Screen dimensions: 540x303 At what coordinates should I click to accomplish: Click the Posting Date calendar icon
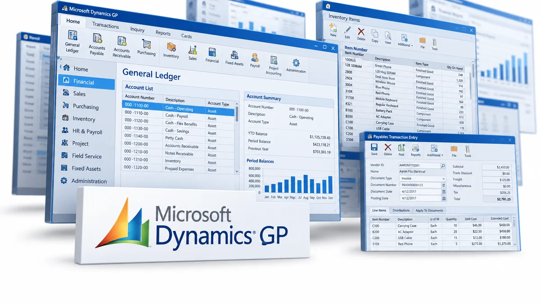pos(444,198)
